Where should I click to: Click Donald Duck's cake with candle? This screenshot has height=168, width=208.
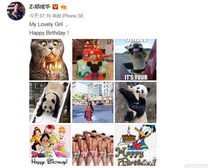point(129,137)
